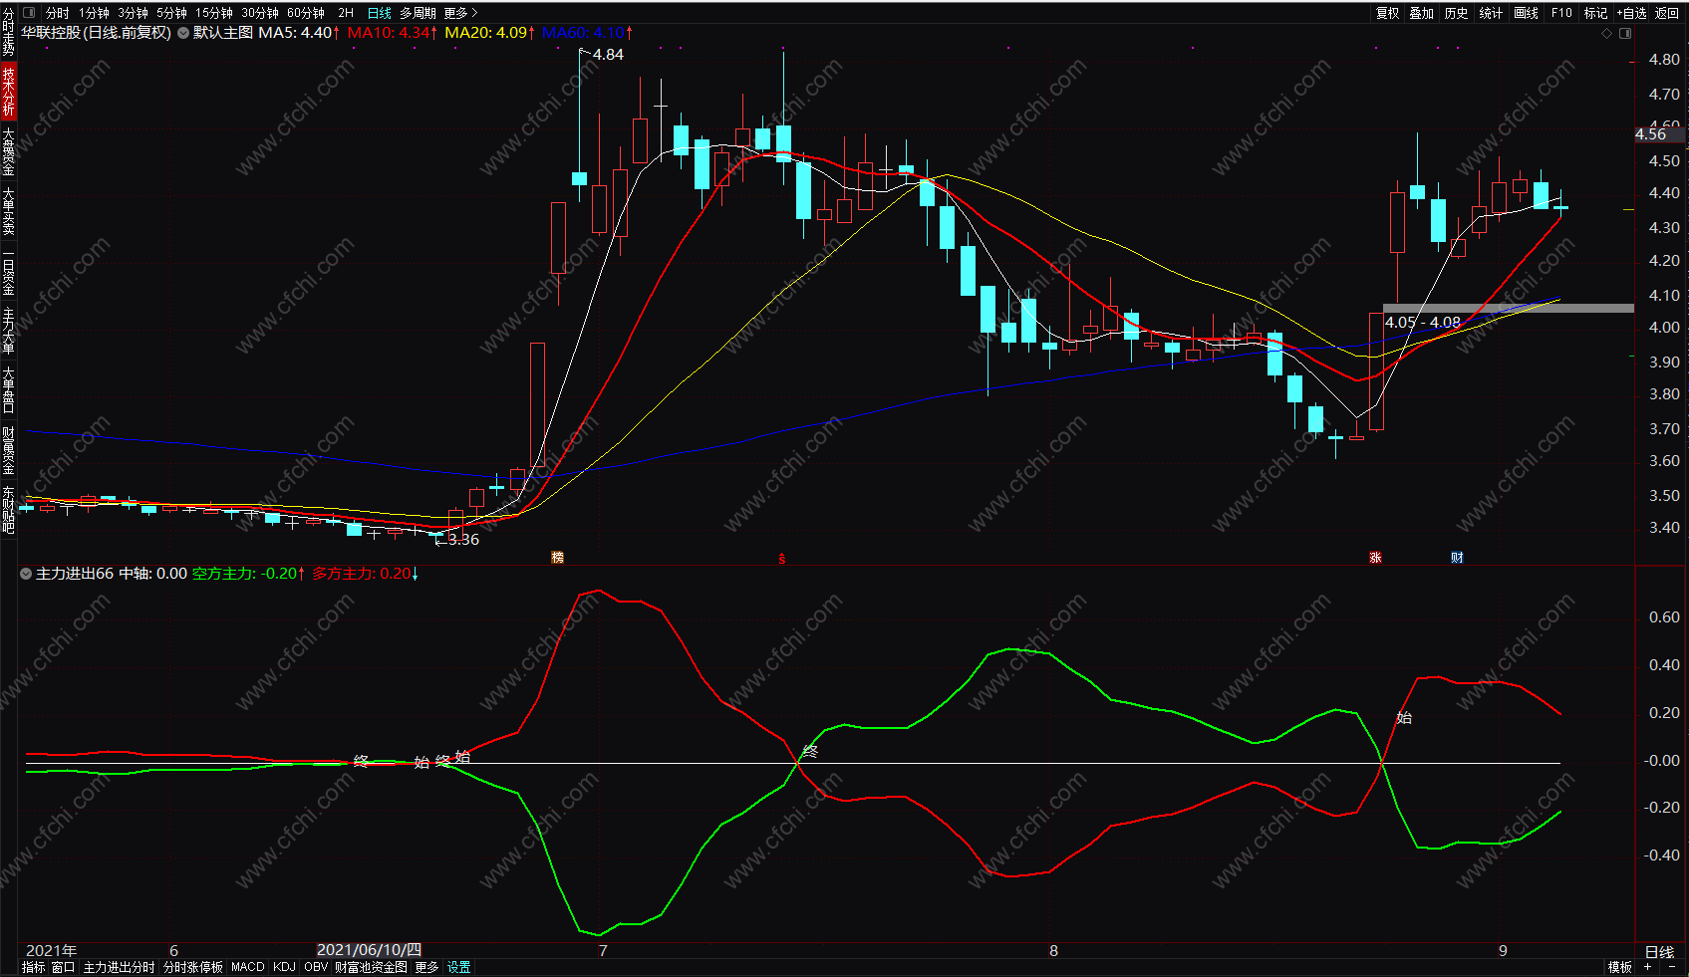The image size is (1689, 977).
Task: Select the 1分钟 timeframe
Action: (x=95, y=13)
